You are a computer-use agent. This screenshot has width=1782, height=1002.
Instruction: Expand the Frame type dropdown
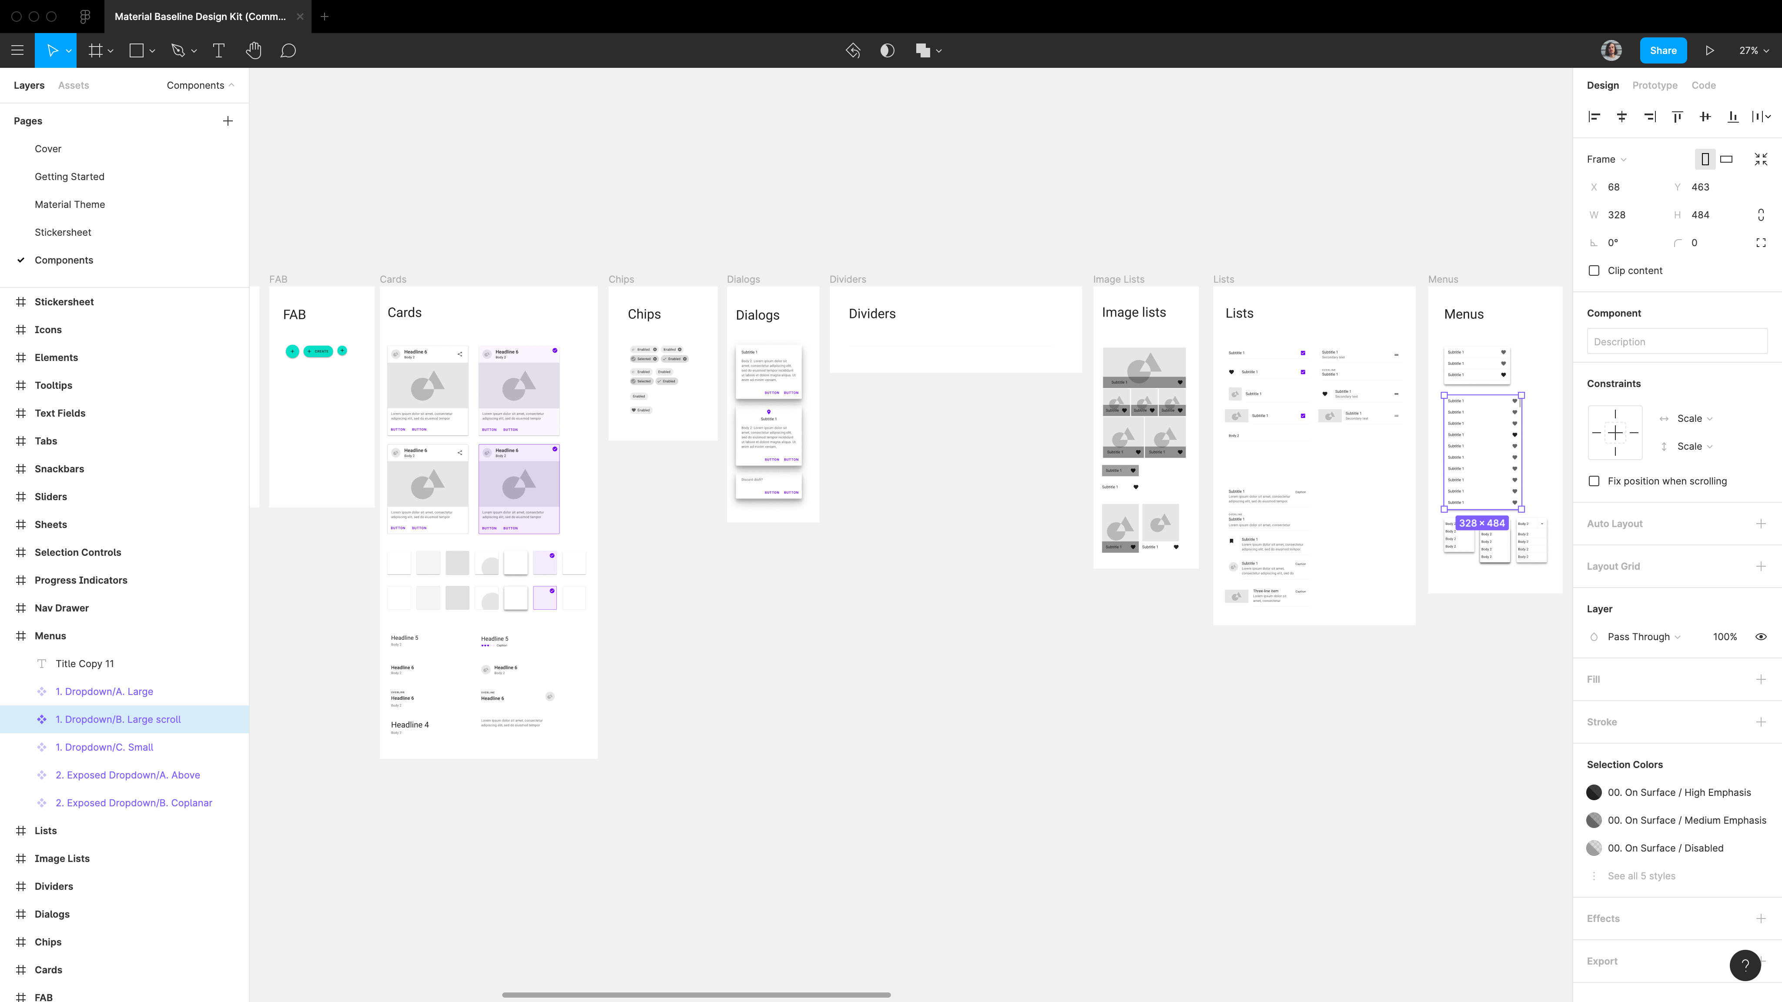(x=1606, y=159)
